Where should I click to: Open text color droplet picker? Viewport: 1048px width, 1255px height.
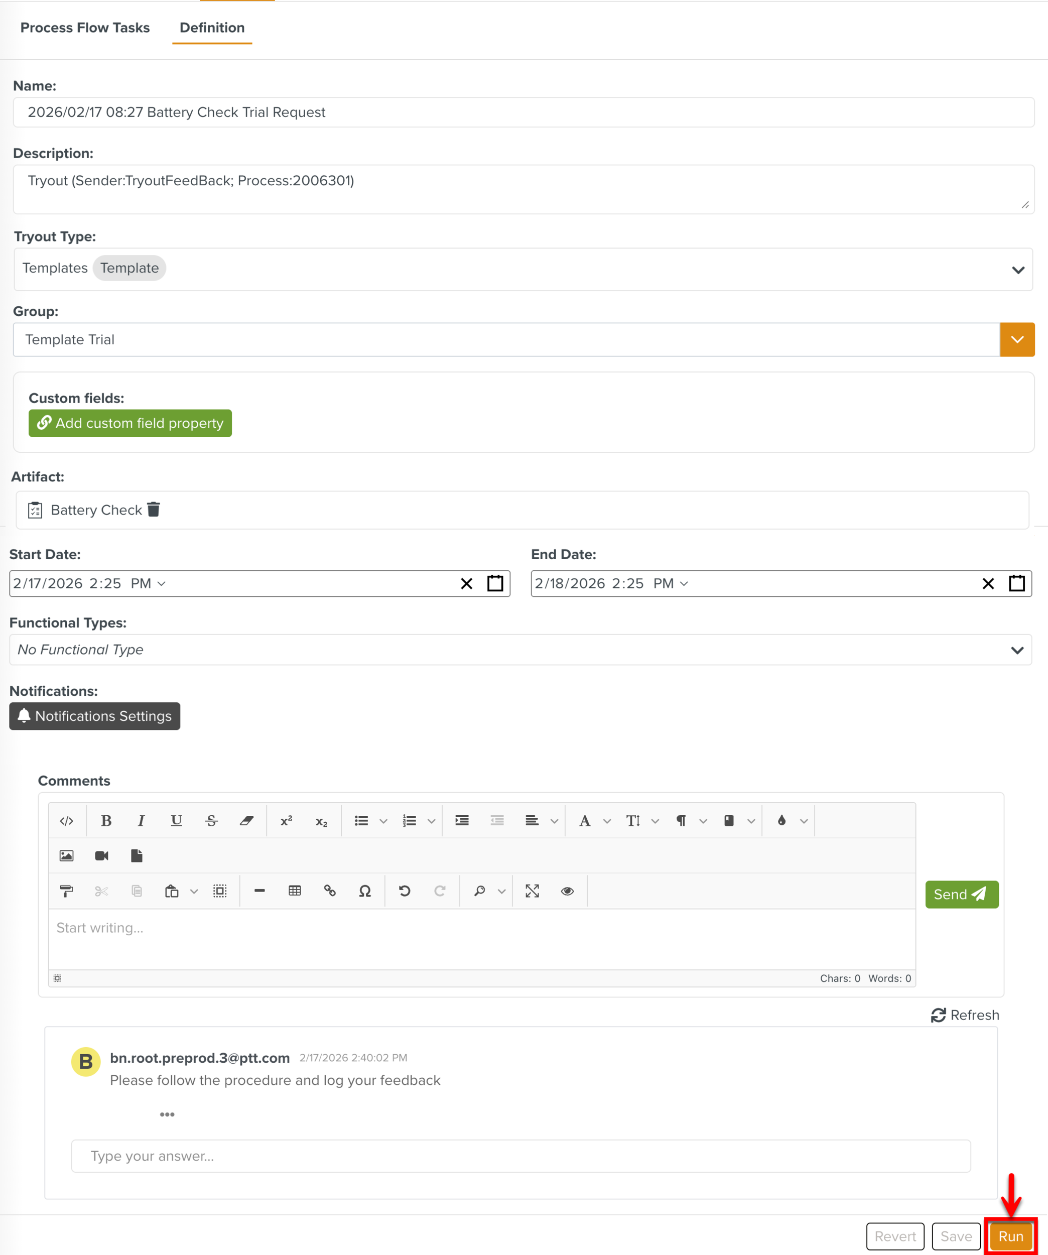781,821
